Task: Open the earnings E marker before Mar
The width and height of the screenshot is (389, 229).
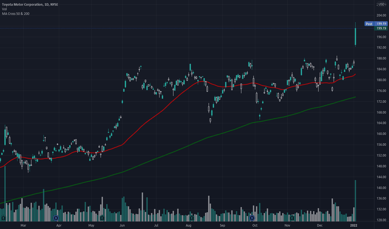Action: pyautogui.click(x=3, y=218)
